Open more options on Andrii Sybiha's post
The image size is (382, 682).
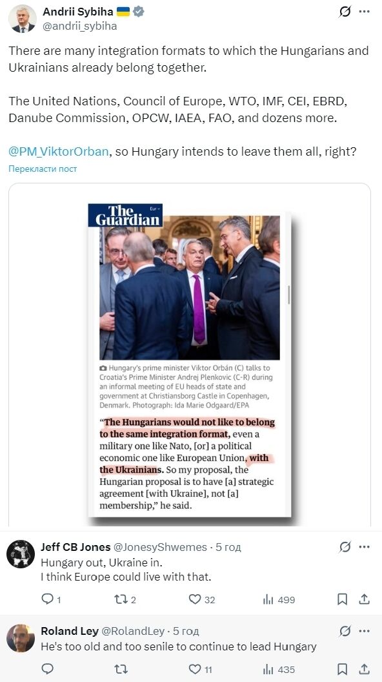(x=364, y=12)
